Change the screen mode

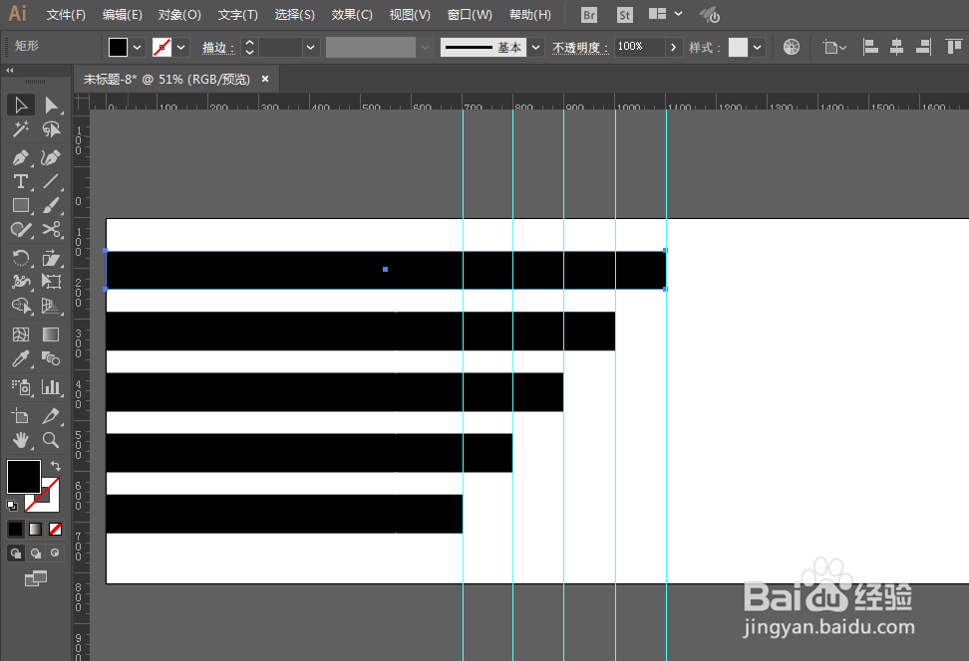pyautogui.click(x=35, y=578)
